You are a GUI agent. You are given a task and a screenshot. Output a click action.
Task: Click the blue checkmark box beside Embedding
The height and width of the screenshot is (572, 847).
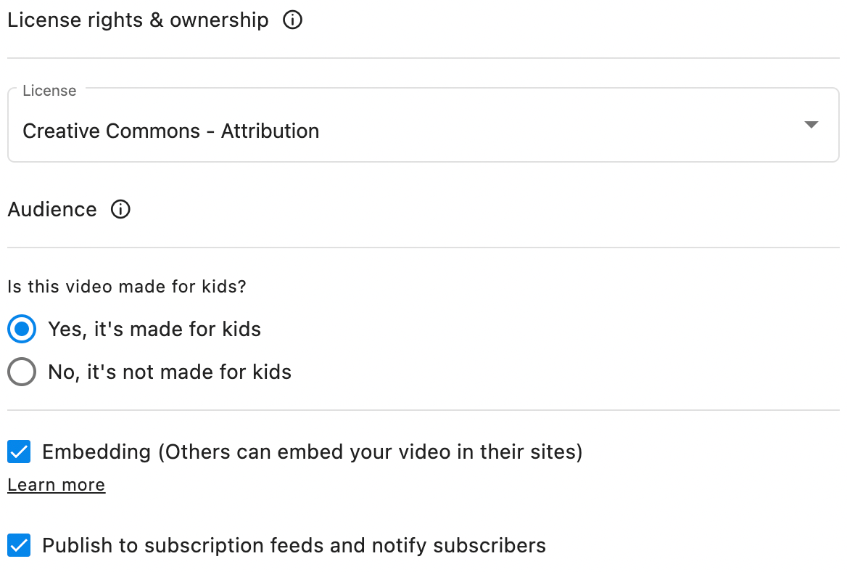pyautogui.click(x=19, y=452)
